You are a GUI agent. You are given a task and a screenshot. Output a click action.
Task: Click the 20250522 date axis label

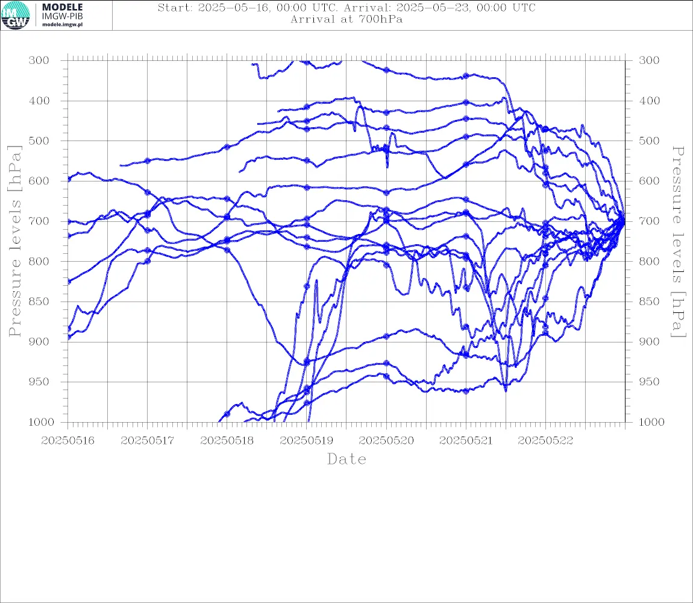point(545,441)
